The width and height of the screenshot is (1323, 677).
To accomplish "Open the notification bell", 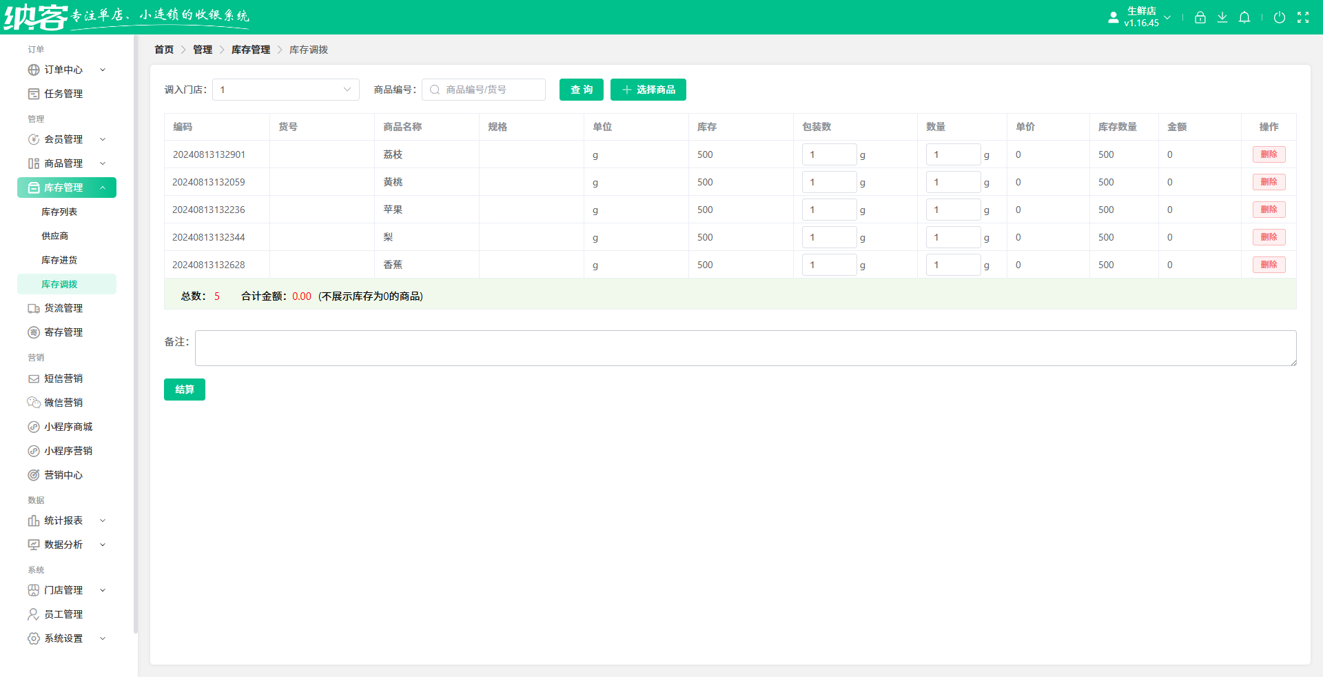I will pyautogui.click(x=1244, y=17).
